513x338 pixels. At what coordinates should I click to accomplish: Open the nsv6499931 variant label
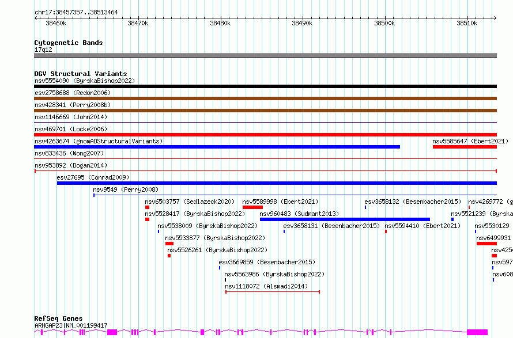[493, 238]
